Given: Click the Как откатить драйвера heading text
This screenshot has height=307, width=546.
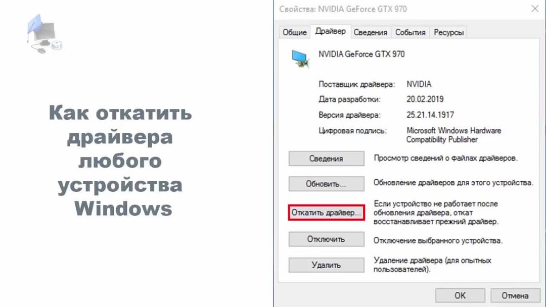Looking at the screenshot, I should coord(120,160).
